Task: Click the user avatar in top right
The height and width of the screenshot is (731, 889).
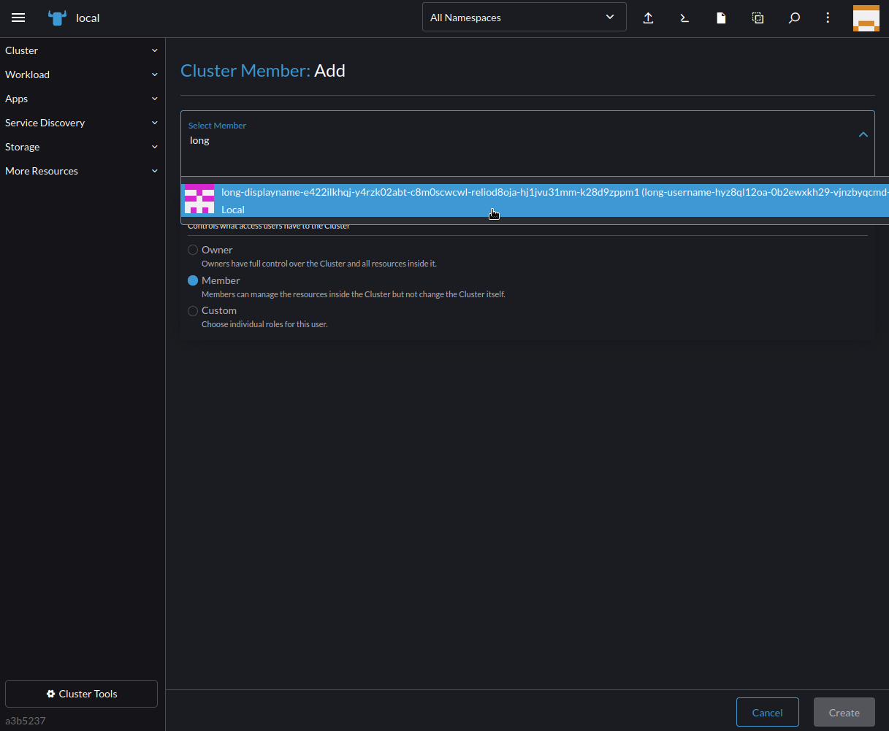Action: tap(866, 18)
